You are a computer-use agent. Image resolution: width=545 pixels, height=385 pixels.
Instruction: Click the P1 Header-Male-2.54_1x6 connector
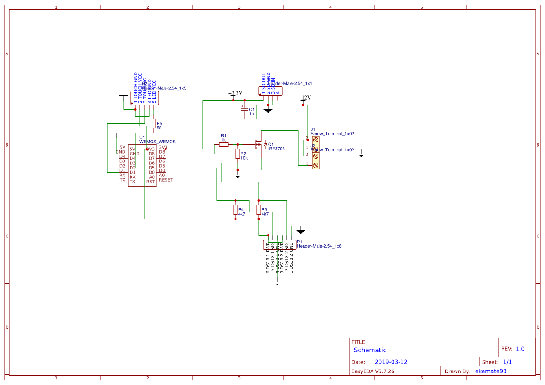[279, 244]
